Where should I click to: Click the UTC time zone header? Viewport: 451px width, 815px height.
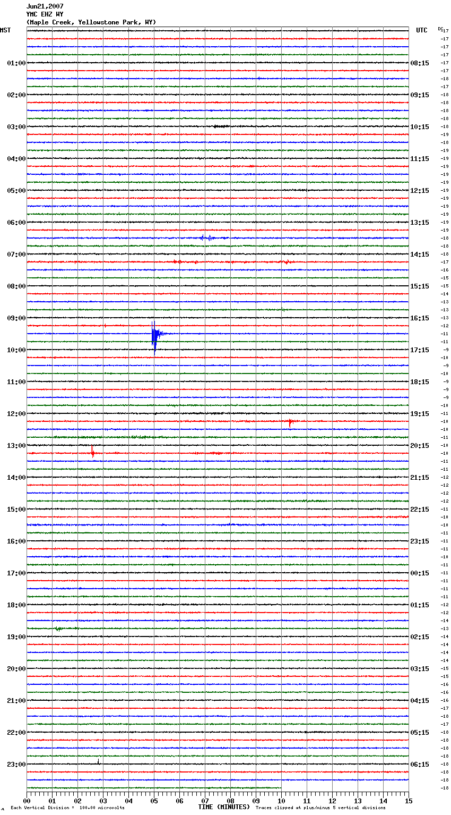(x=422, y=30)
